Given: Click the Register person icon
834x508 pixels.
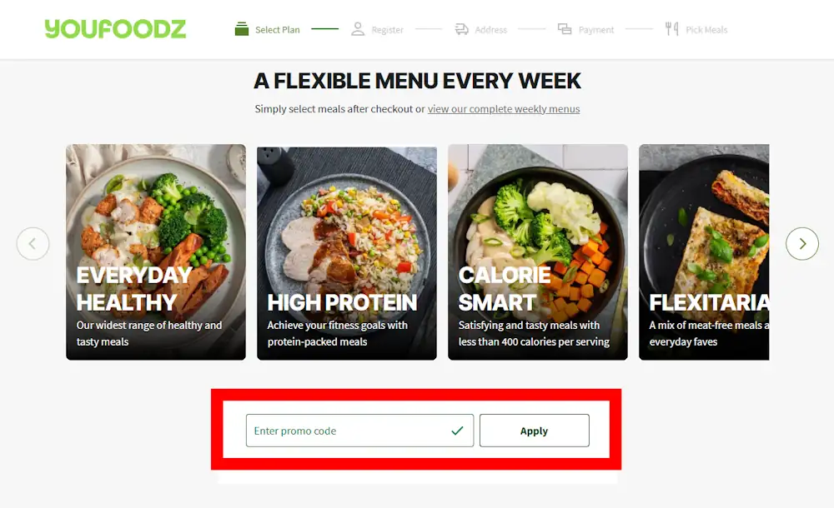Looking at the screenshot, I should point(358,29).
